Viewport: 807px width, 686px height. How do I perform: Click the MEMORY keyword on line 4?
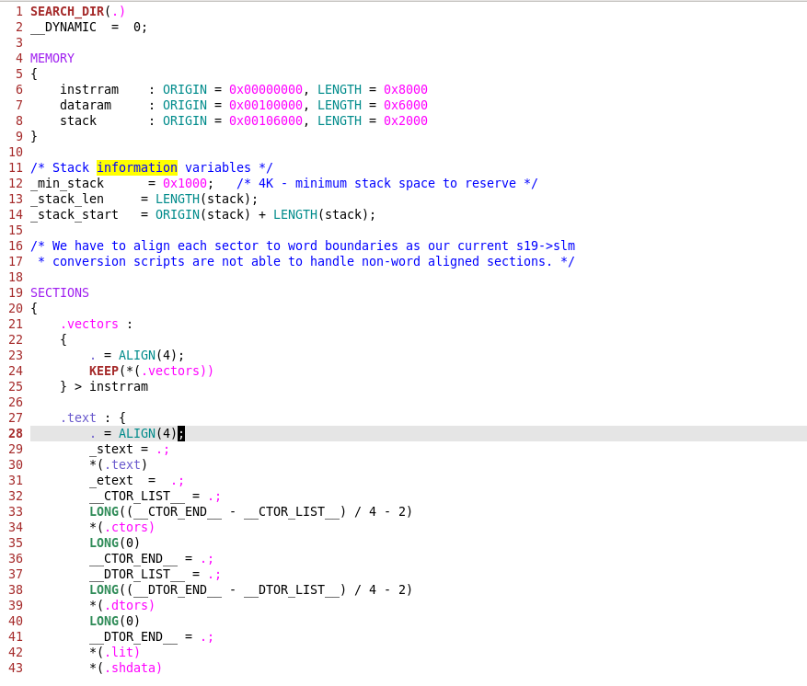pyautogui.click(x=52, y=58)
